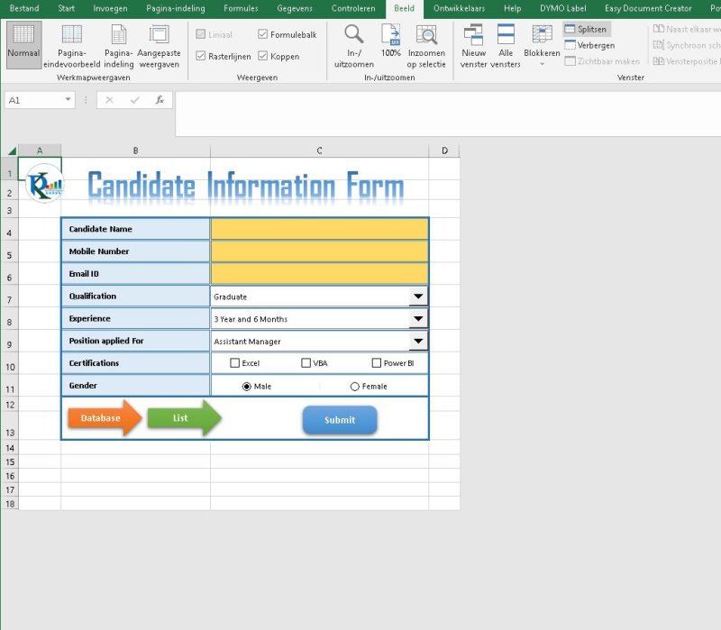Click the confirm checkmark in formula bar
Viewport: 721px width, 630px height.
pyautogui.click(x=134, y=100)
